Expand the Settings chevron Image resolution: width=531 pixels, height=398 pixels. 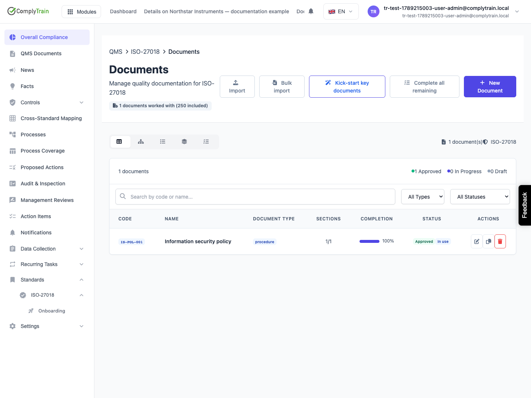click(81, 326)
